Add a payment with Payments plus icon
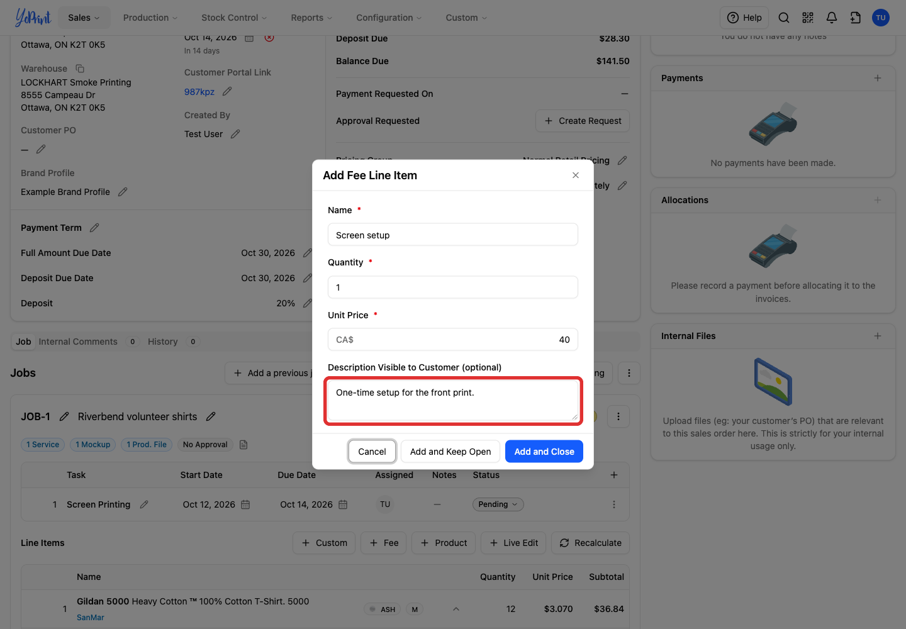 click(878, 78)
